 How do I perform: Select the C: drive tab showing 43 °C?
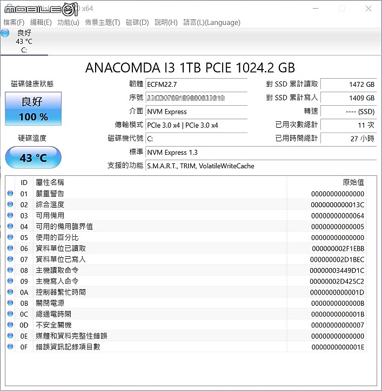24,42
